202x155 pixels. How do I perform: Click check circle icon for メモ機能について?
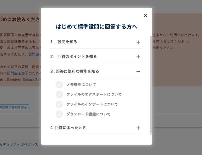pyautogui.click(x=59, y=85)
